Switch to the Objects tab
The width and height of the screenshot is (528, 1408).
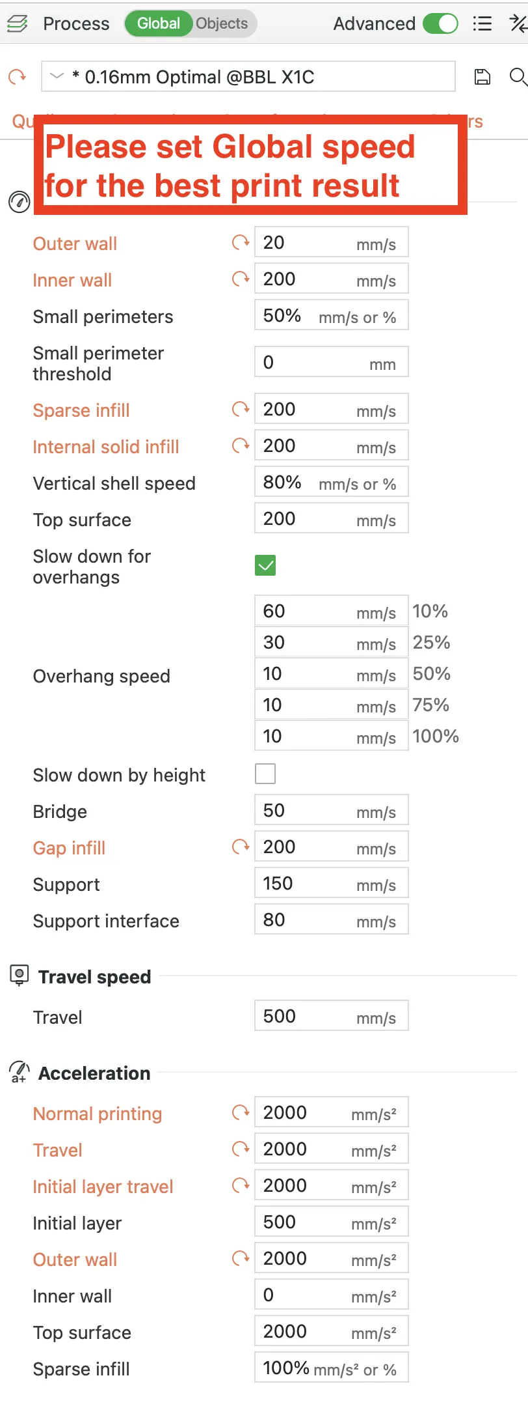[222, 24]
